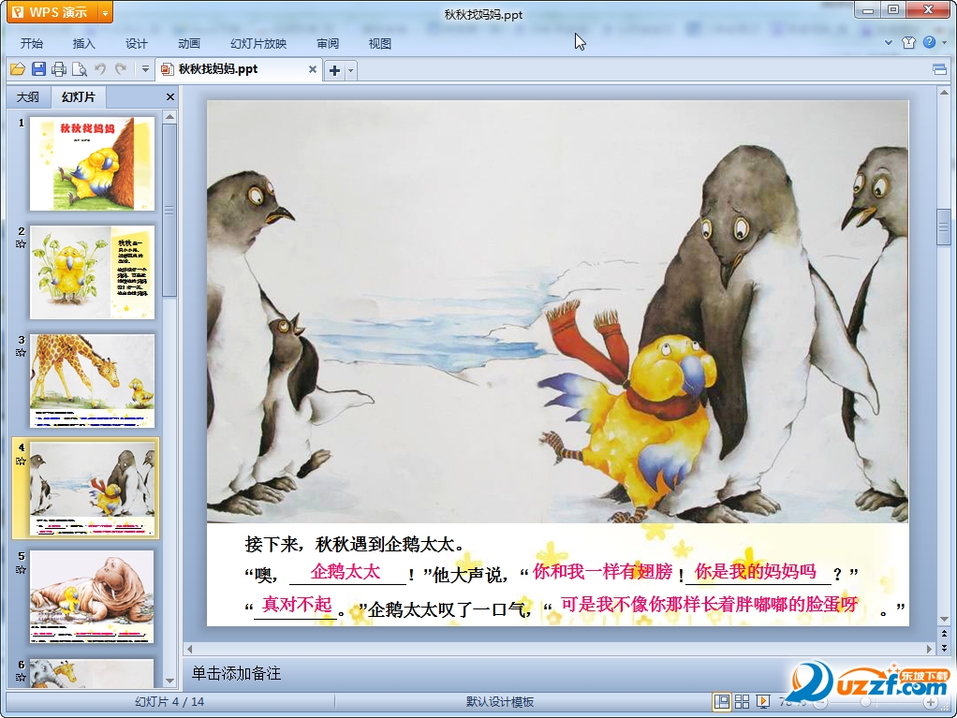
Task: Click pink text 企鹅太太 on slide
Action: pos(346,572)
